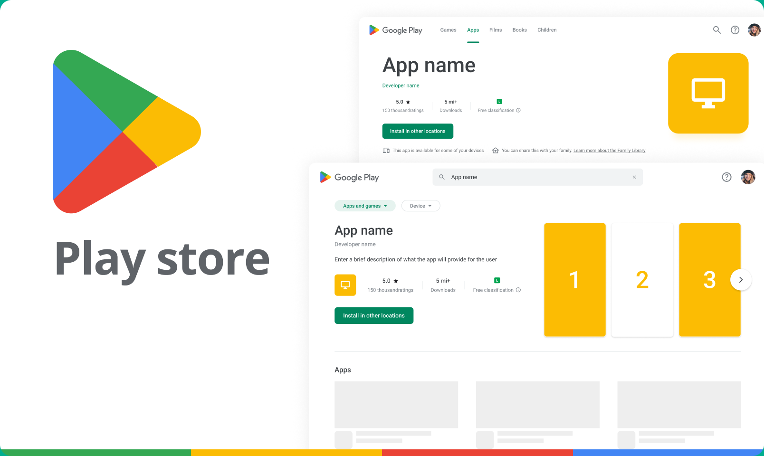Open the help icon in the app page header

click(x=735, y=30)
